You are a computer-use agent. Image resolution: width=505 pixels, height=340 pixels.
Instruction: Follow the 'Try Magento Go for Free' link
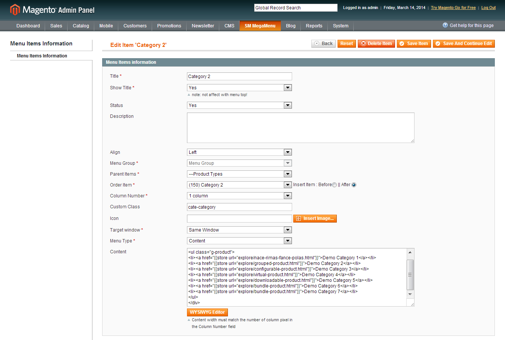pos(453,8)
